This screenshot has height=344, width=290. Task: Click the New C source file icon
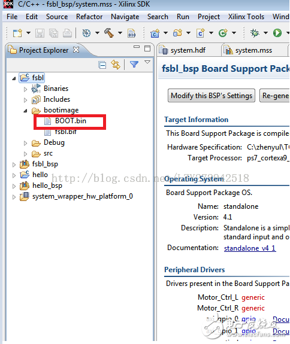tap(200, 33)
